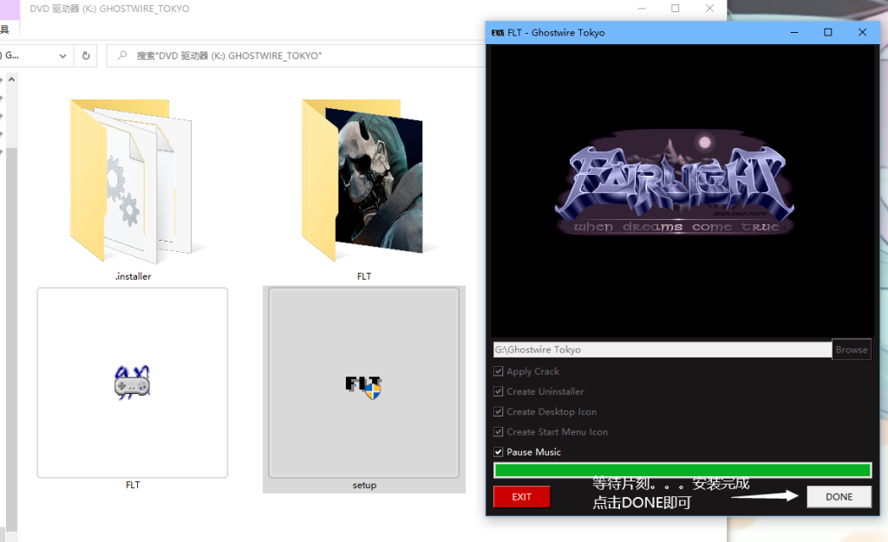This screenshot has width=888, height=542.
Task: Click the Fairlight logo banner
Action: (x=674, y=183)
